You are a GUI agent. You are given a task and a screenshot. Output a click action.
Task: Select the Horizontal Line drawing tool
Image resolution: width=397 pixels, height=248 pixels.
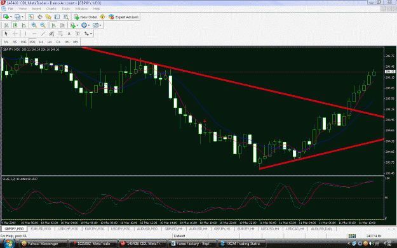click(x=34, y=34)
